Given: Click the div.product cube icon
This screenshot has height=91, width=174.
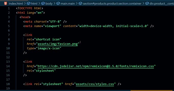Looking at the screenshot, I should (147, 4).
